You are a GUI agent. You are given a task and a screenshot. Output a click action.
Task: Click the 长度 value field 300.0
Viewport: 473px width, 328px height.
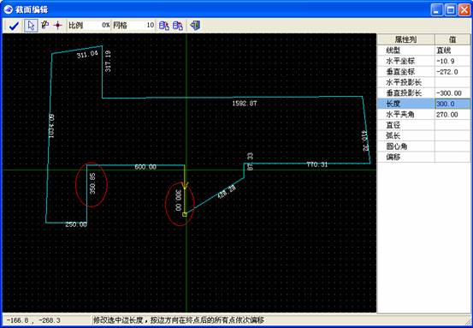[452, 104]
